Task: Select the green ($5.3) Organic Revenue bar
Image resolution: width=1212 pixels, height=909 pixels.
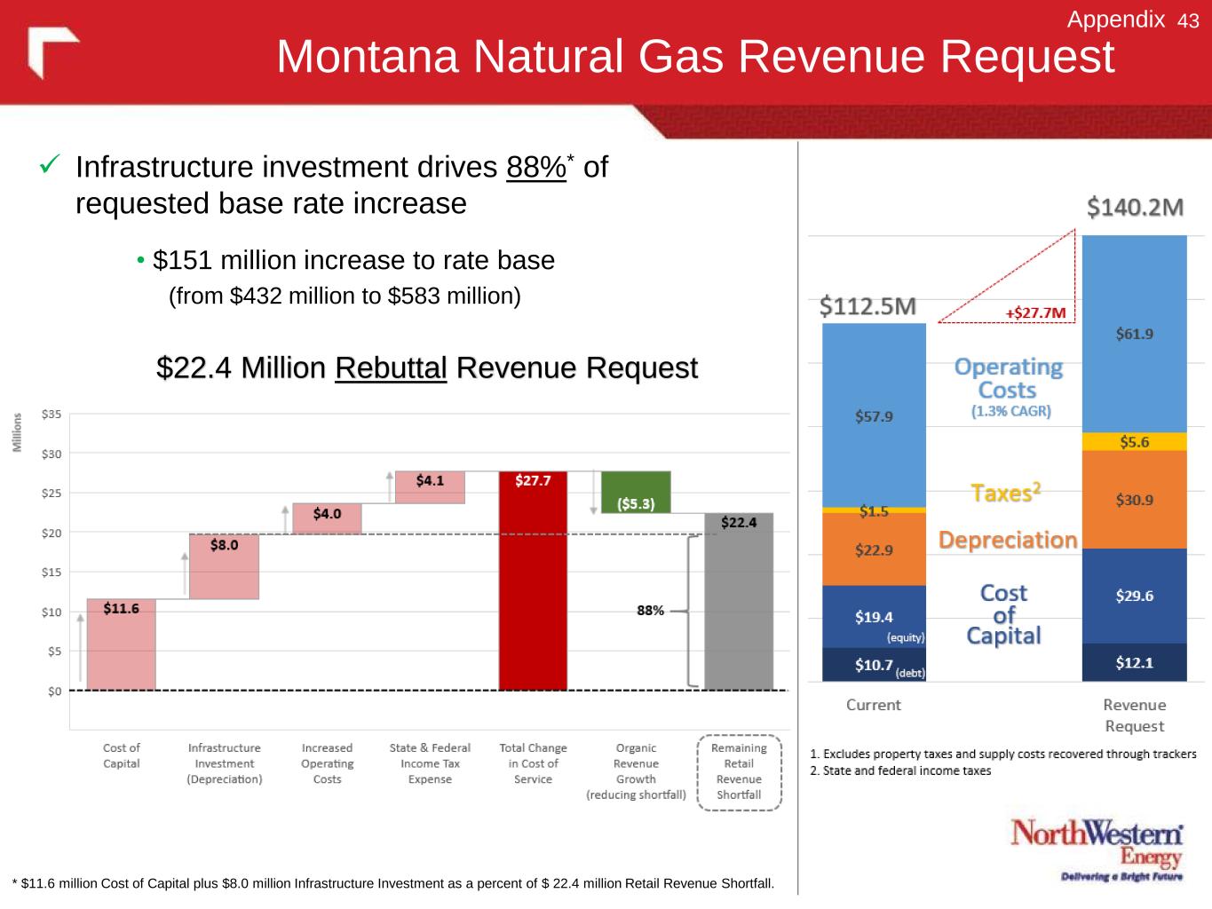Action: point(636,492)
